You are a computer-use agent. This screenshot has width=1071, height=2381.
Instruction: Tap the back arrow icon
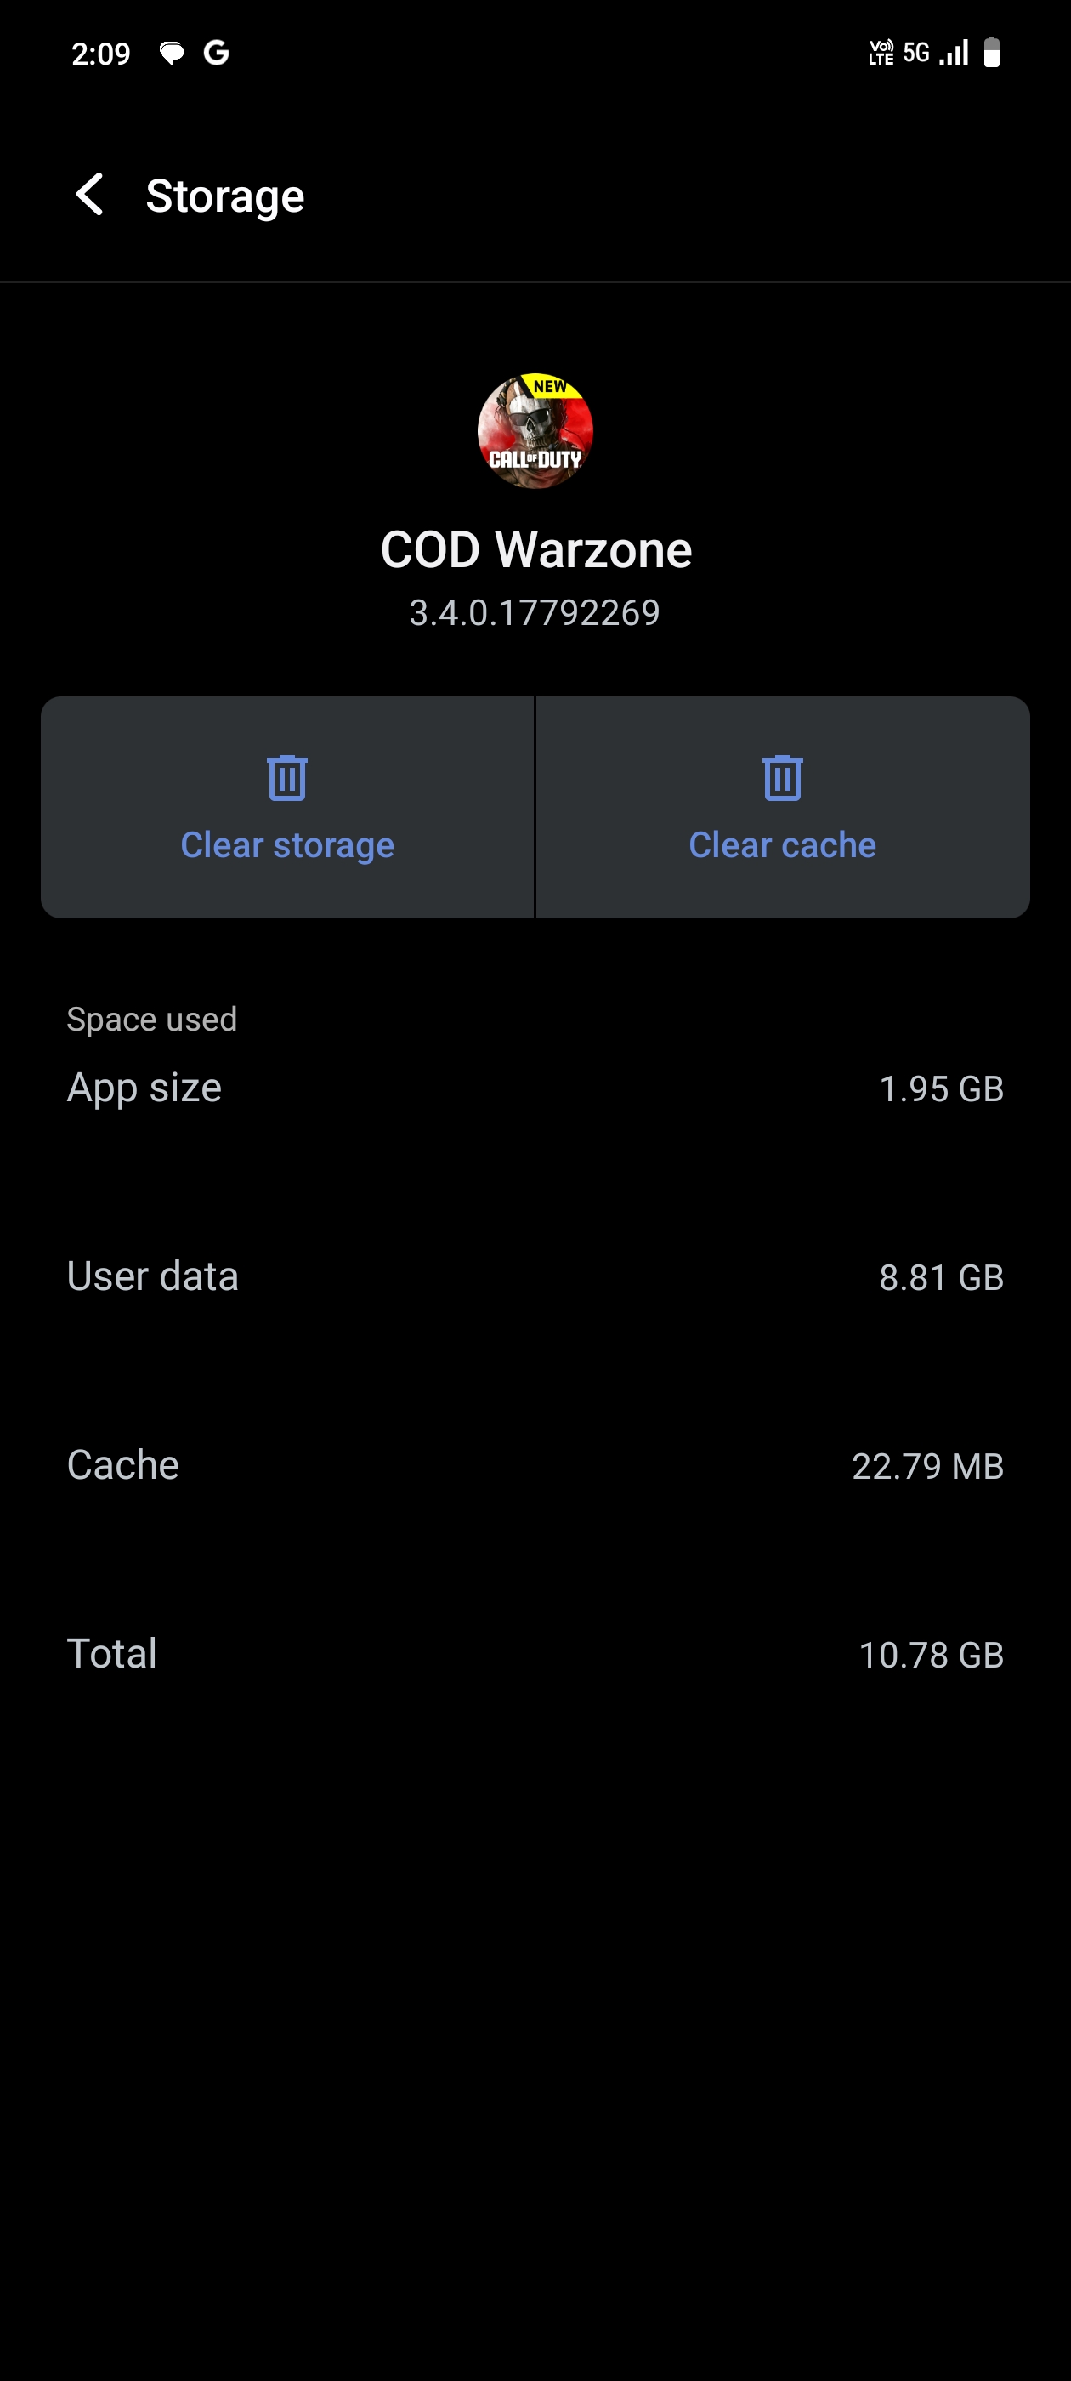89,195
